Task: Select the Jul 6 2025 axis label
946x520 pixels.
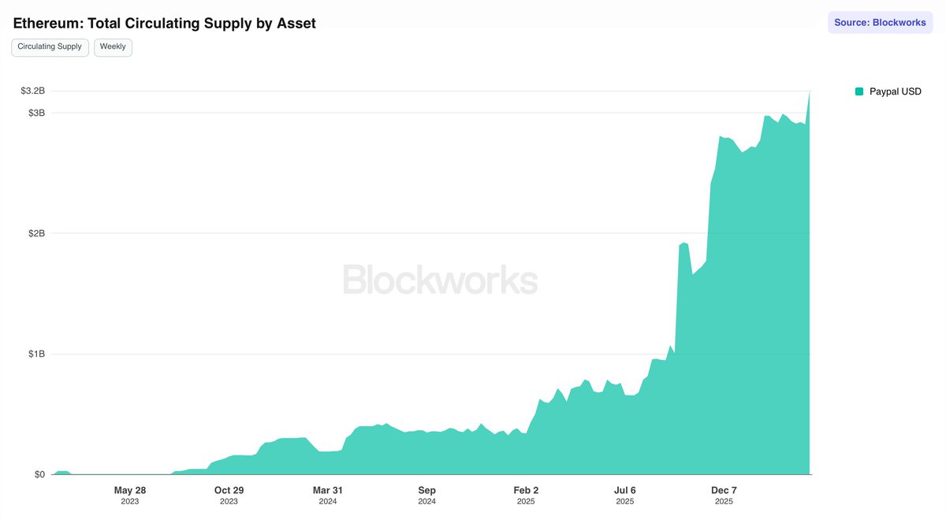Action: 624,495
